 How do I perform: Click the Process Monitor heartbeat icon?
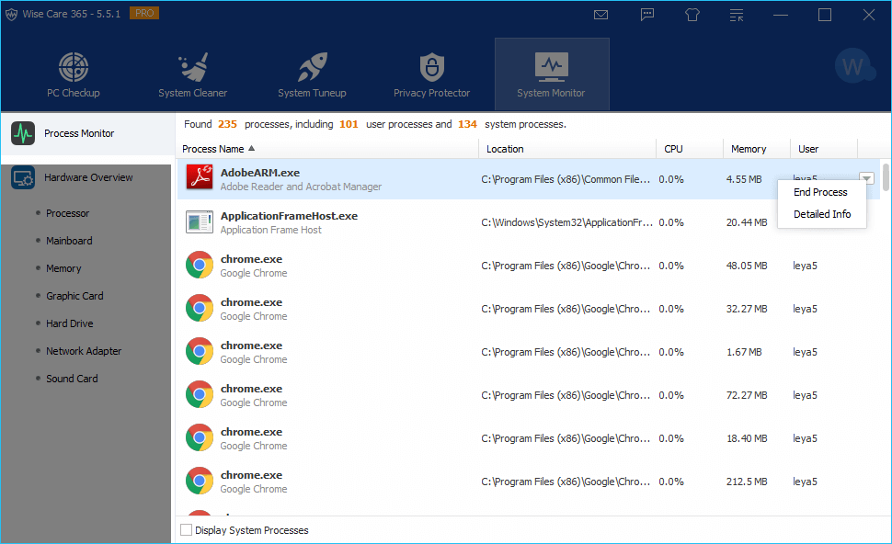[x=23, y=133]
